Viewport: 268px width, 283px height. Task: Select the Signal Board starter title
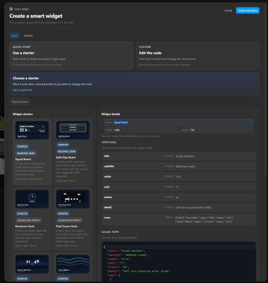point(23,159)
